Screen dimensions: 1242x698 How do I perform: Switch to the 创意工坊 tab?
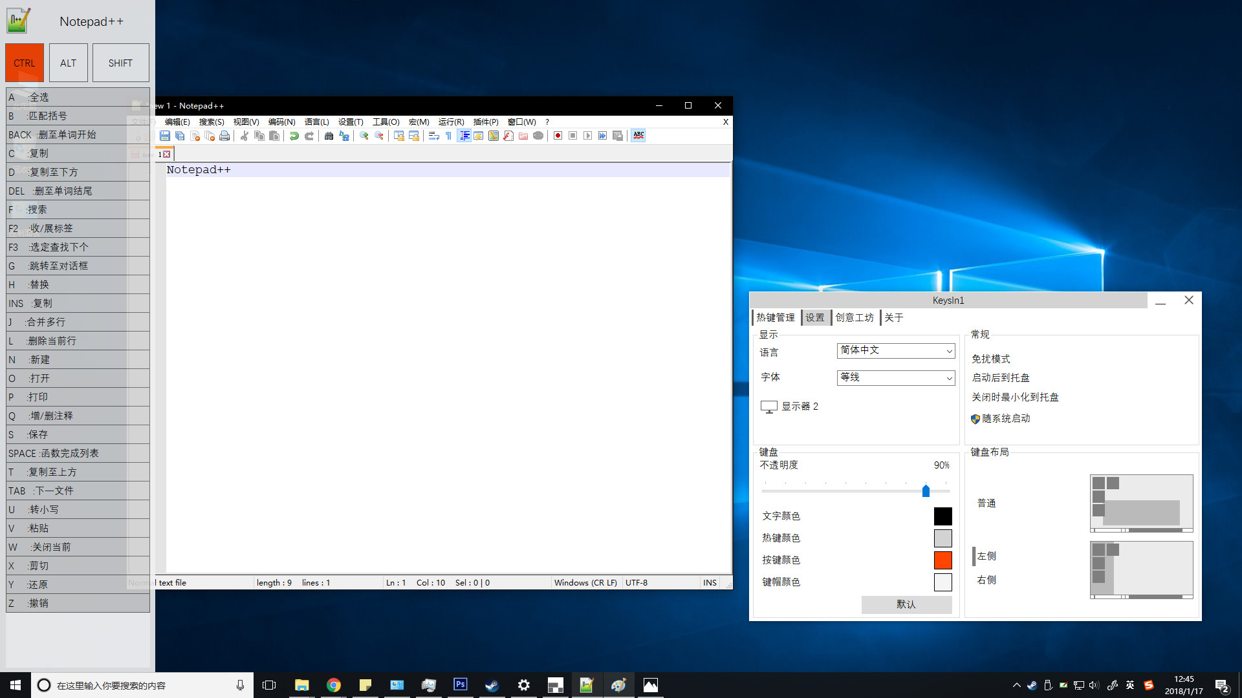[x=854, y=317]
